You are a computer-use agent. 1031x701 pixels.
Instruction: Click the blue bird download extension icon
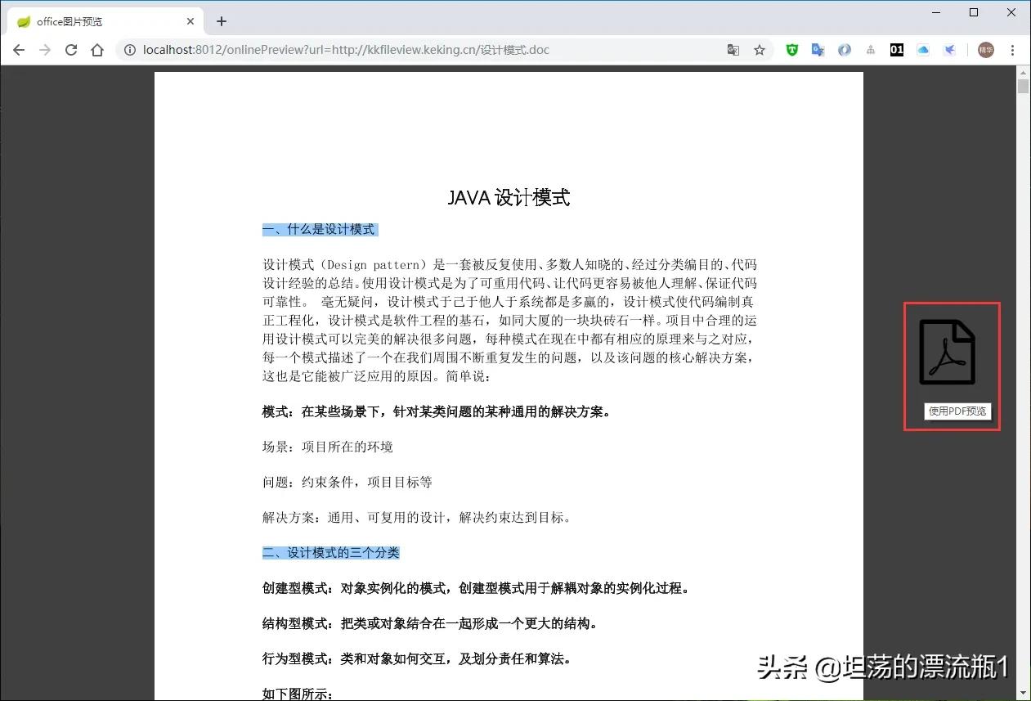click(949, 49)
